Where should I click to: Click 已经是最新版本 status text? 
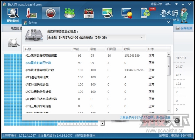(x=85, y=136)
